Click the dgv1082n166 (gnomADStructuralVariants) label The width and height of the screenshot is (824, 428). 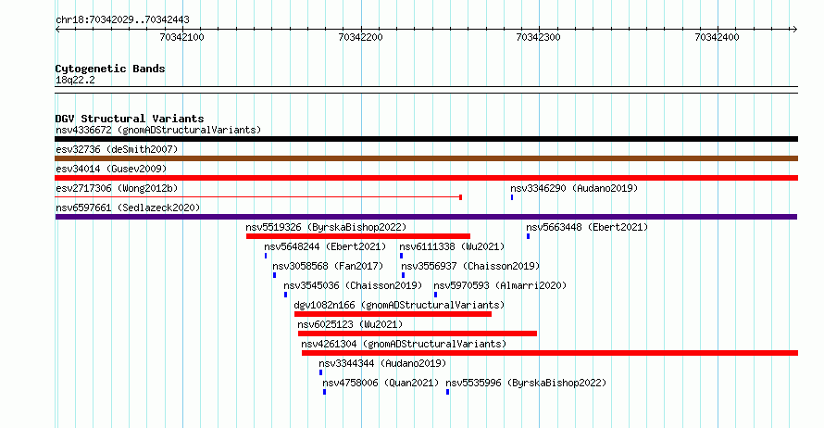pyautogui.click(x=399, y=305)
